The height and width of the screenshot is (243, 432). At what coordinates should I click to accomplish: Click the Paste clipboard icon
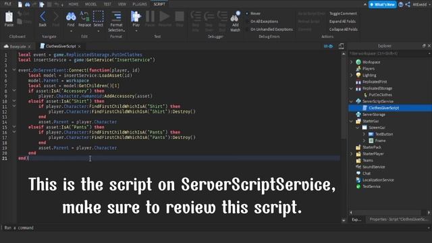(x=9, y=17)
